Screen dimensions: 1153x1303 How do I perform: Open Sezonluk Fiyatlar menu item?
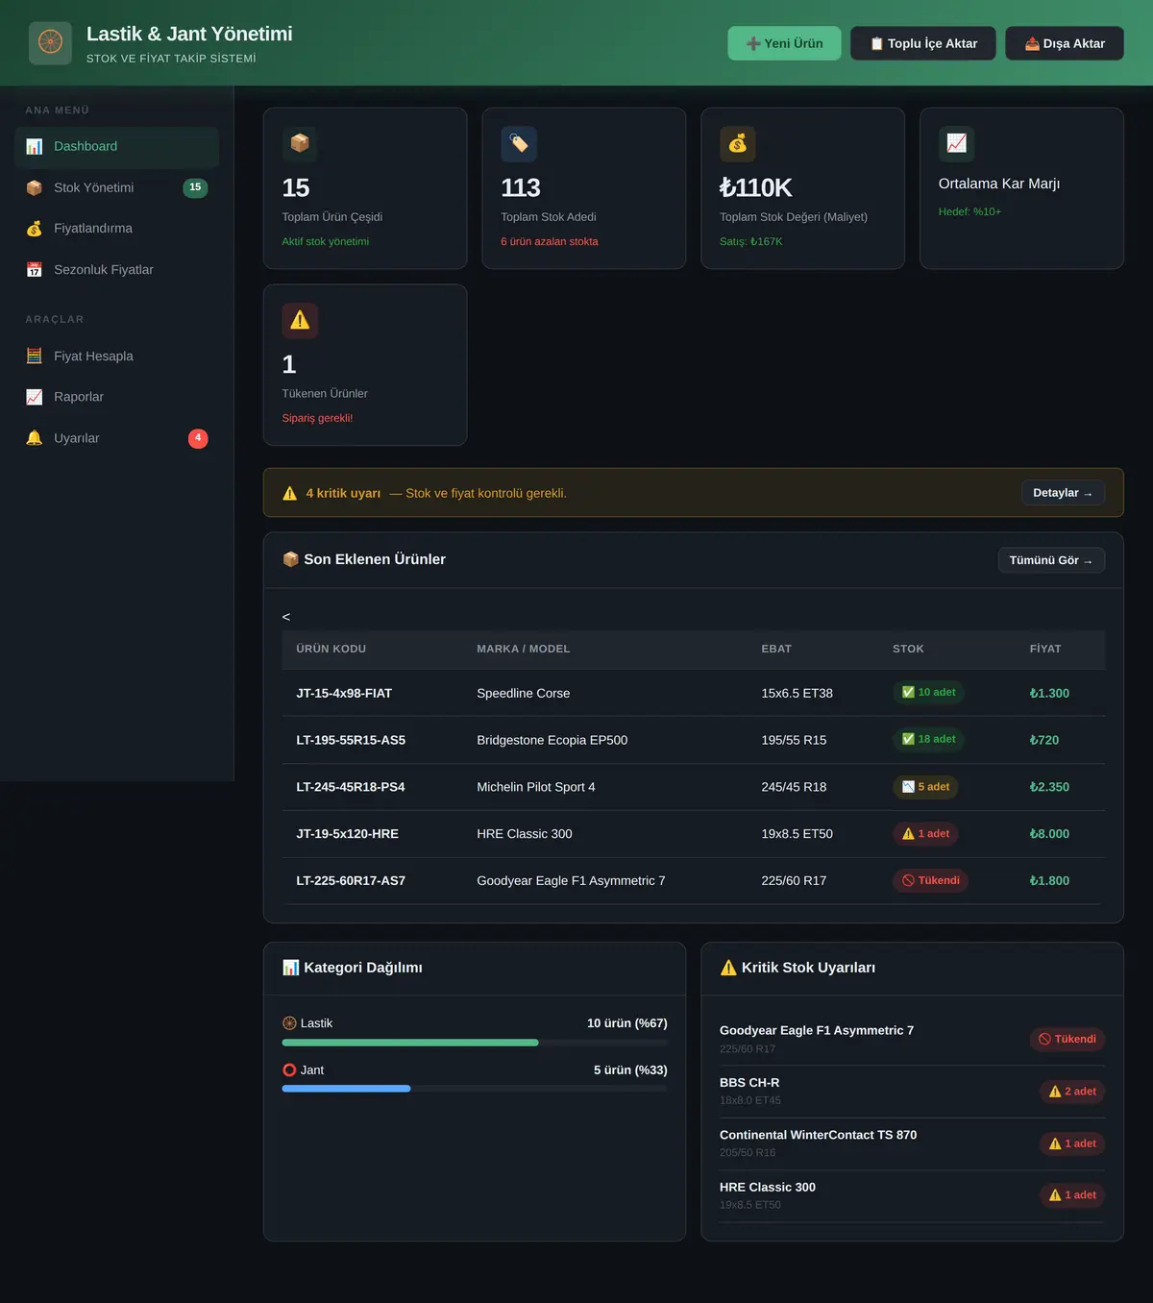[x=117, y=270]
